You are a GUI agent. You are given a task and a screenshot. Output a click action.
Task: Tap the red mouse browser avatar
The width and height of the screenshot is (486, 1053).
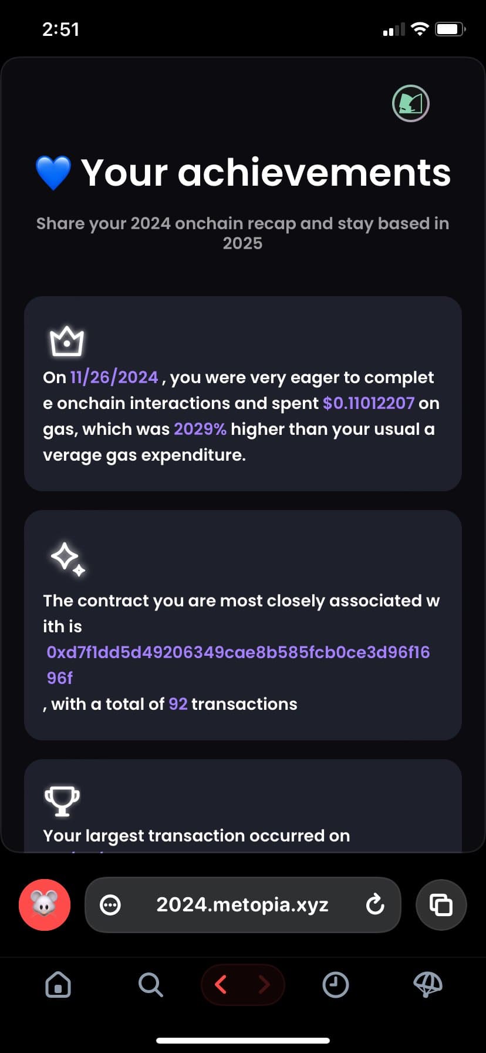(45, 905)
